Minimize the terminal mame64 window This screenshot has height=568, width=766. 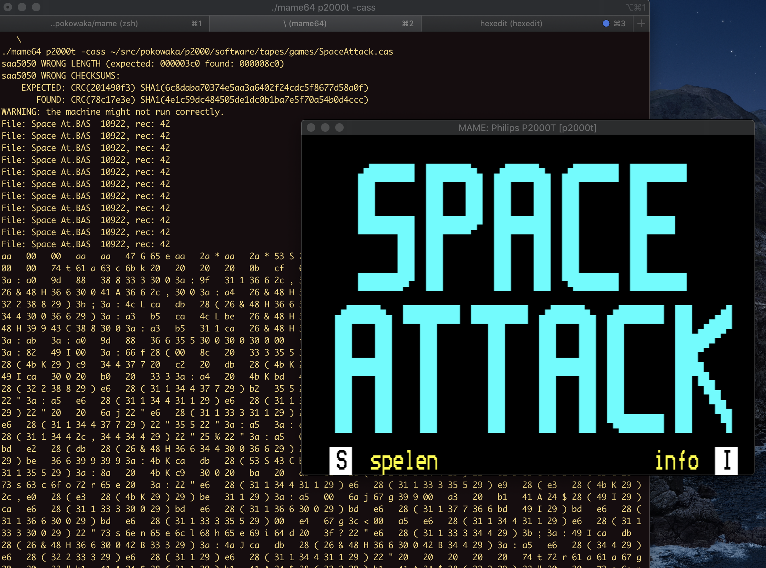(22, 7)
